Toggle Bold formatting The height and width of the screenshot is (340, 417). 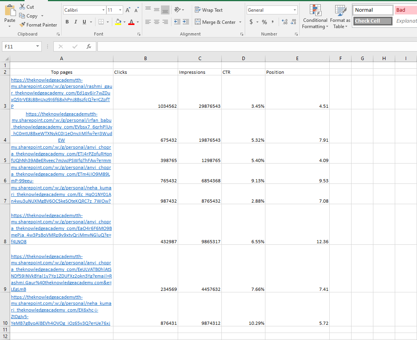click(x=67, y=22)
